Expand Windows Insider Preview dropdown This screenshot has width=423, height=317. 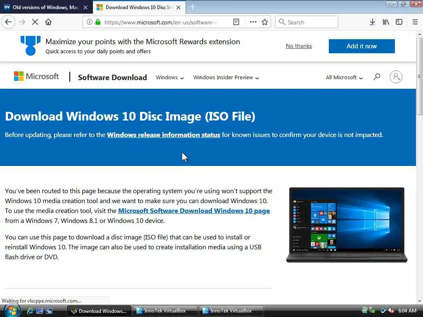[x=226, y=78]
